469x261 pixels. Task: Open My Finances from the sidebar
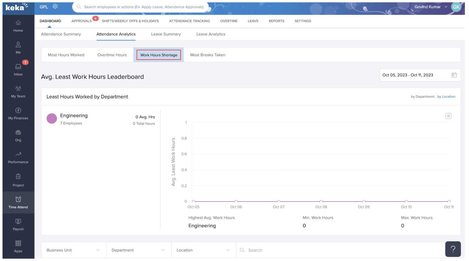click(x=18, y=113)
